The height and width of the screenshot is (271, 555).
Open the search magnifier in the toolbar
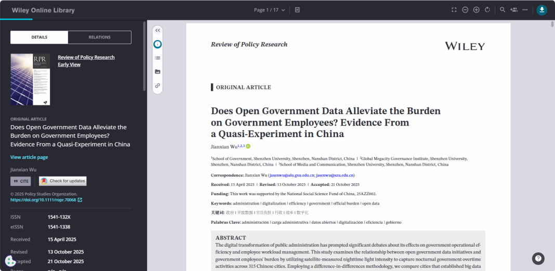(x=503, y=10)
